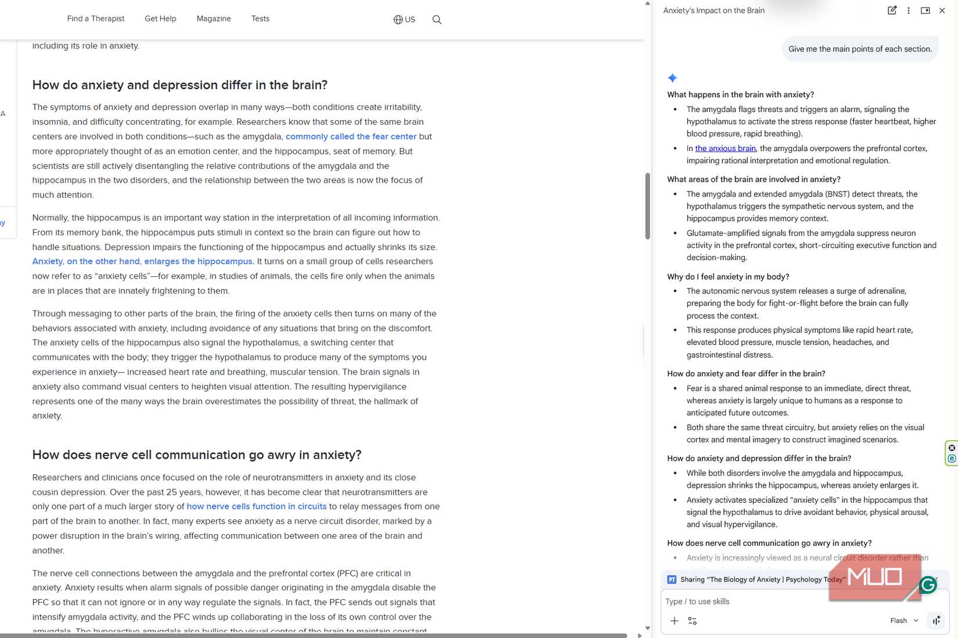Click Gemini's 'How do anxiety and depression differ' heading
This screenshot has height=638, width=958.
pos(759,459)
